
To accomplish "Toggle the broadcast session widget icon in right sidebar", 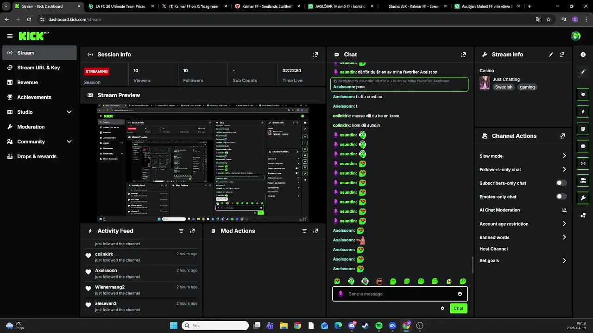I will click(583, 163).
